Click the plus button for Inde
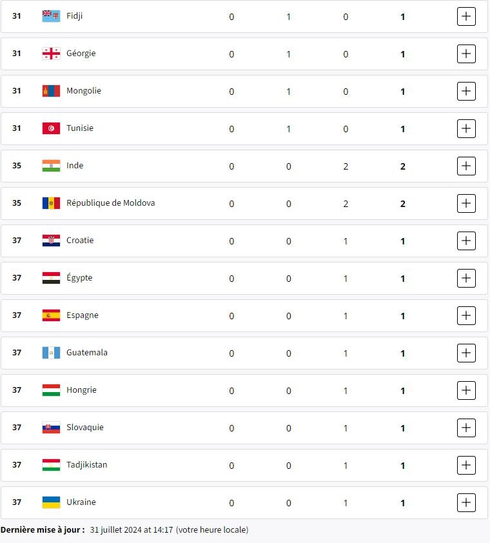This screenshot has height=543, width=490. click(466, 166)
